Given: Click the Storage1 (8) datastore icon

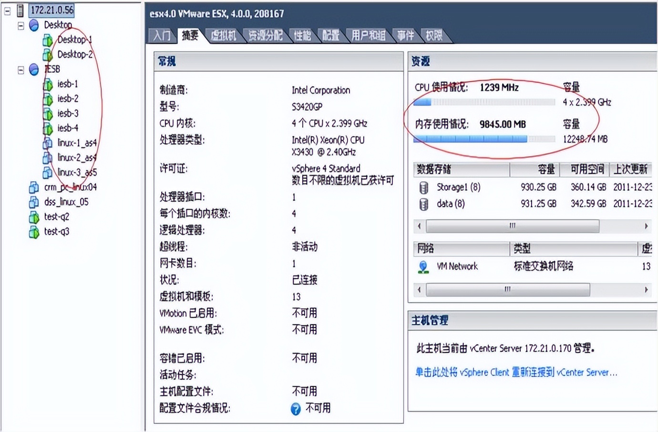Looking at the screenshot, I should pyautogui.click(x=423, y=187).
